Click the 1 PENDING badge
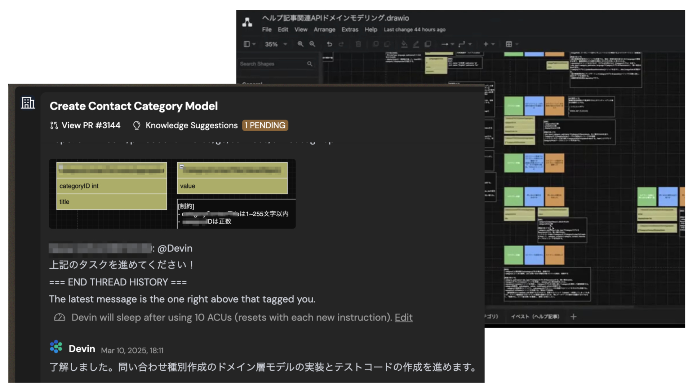The height and width of the screenshot is (388, 692). (265, 125)
